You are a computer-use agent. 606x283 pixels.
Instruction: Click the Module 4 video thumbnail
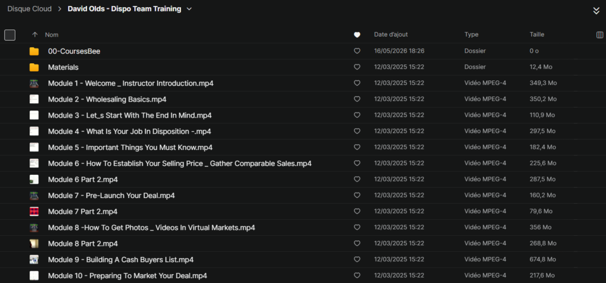(34, 131)
